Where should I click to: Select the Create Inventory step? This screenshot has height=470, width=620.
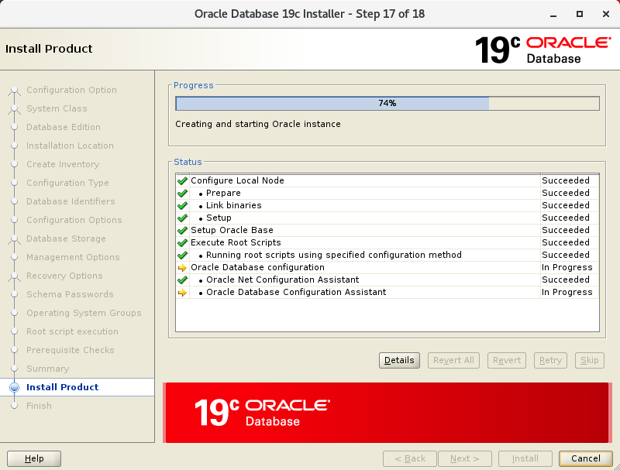pyautogui.click(x=63, y=164)
